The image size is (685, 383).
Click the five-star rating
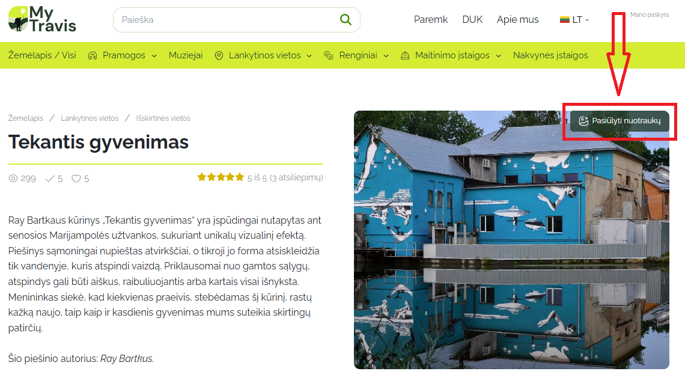pos(221,177)
